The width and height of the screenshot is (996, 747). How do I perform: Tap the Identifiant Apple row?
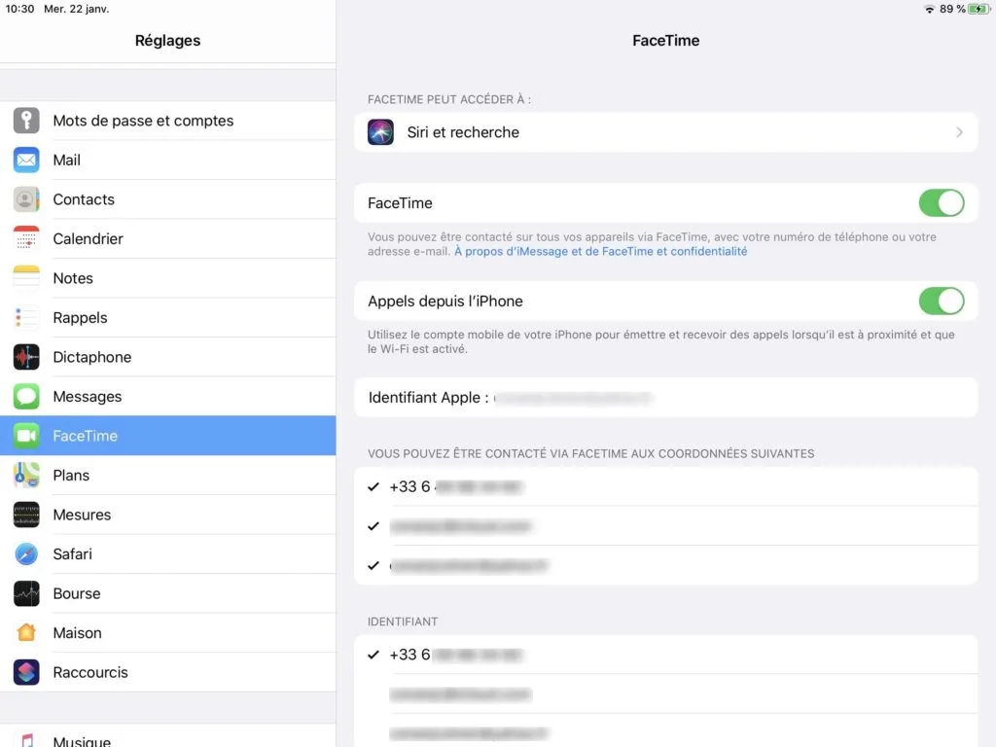[665, 397]
